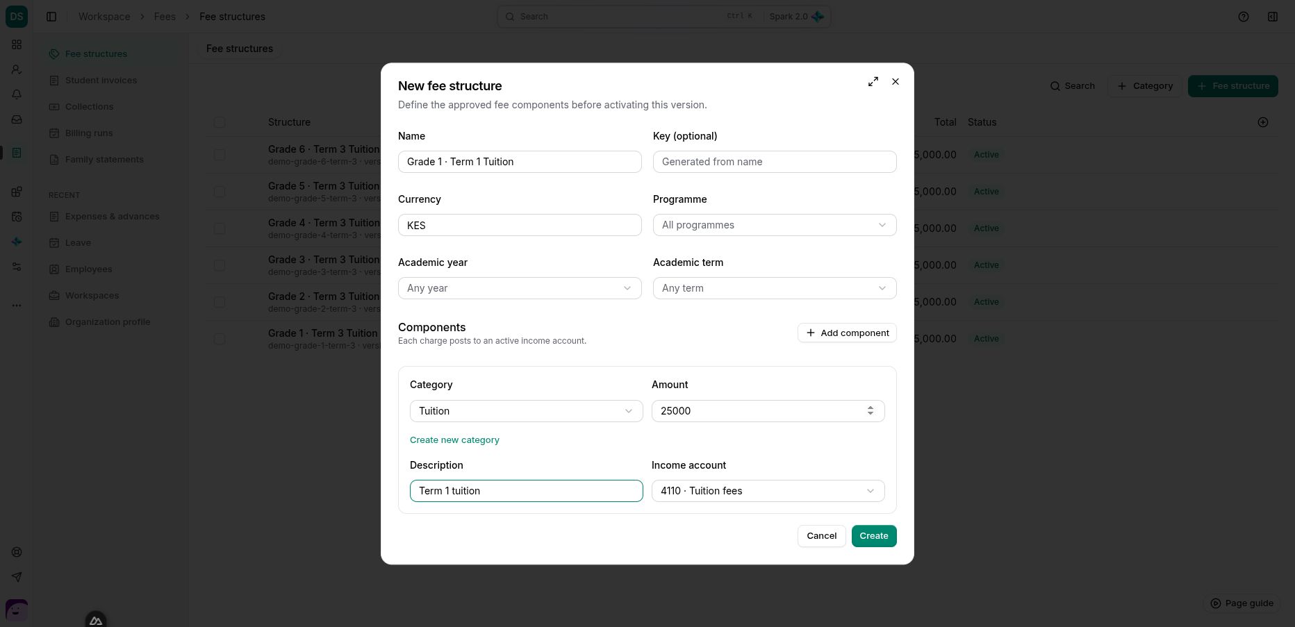Open the people icon in left rail

(x=17, y=69)
